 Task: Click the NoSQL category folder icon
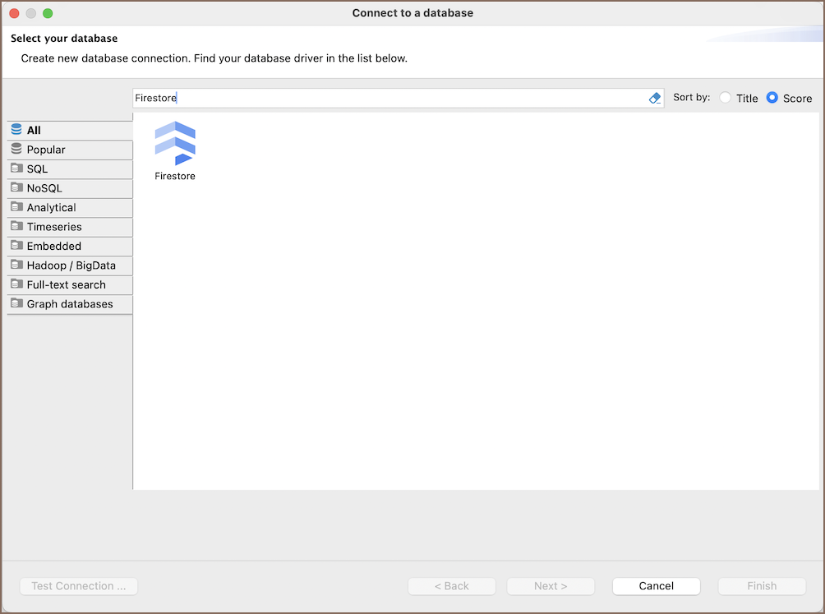(16, 188)
